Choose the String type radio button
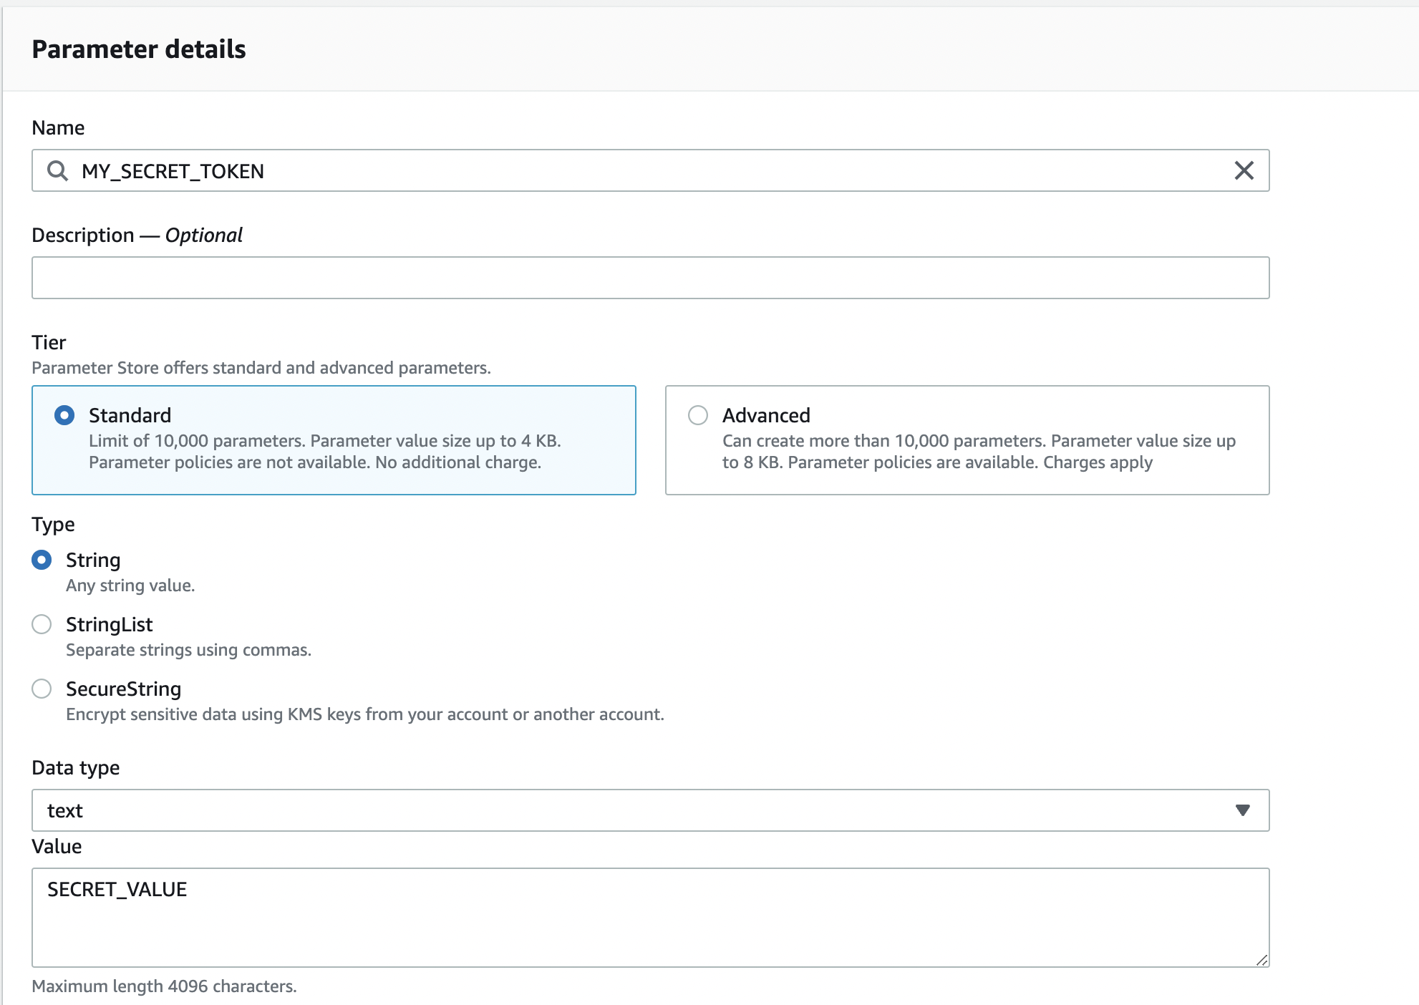The width and height of the screenshot is (1419, 1005). 42,560
